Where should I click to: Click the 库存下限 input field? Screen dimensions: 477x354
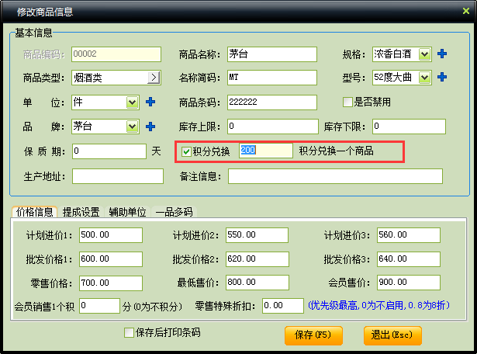tap(409, 127)
